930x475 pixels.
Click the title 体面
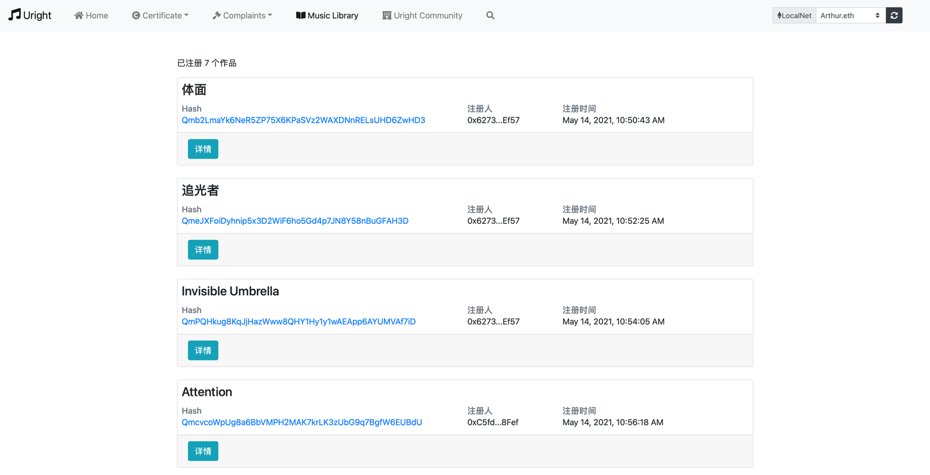point(194,90)
